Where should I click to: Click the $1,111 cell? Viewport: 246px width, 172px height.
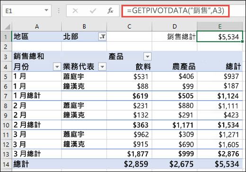(x=220, y=105)
